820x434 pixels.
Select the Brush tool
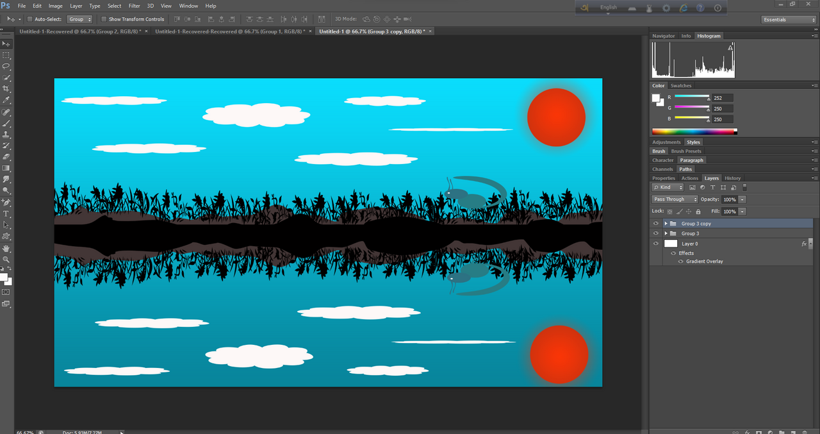click(x=6, y=123)
